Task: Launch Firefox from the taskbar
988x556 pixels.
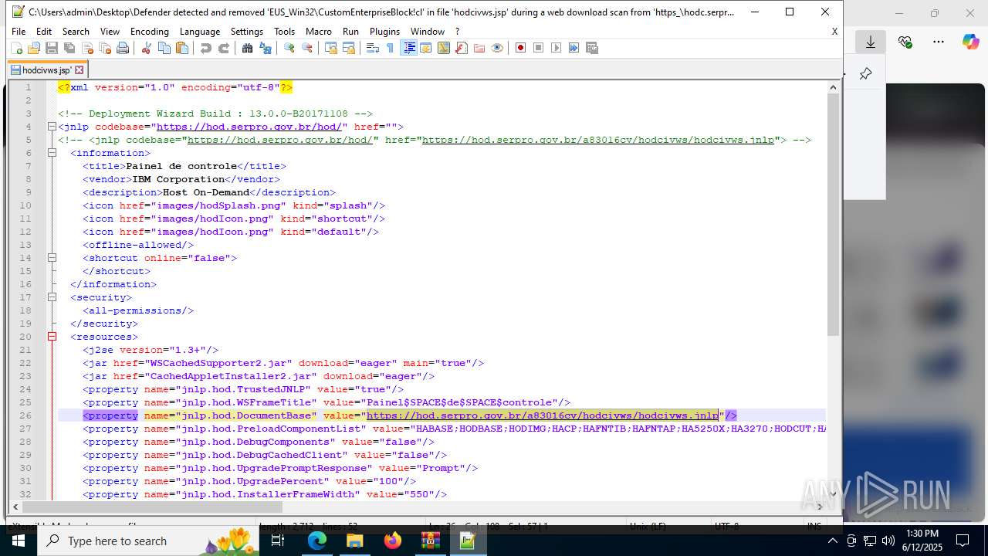Action: pos(392,541)
